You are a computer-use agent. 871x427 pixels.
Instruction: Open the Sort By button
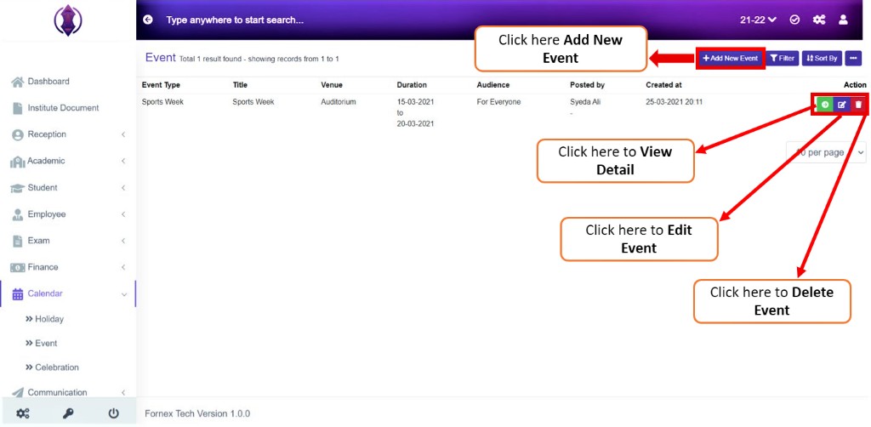(823, 59)
